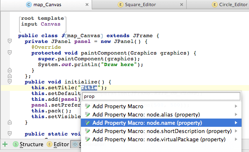Screen dimensions: 249x152
Task: Click the popup search field containing prop
Action: coord(161,96)
